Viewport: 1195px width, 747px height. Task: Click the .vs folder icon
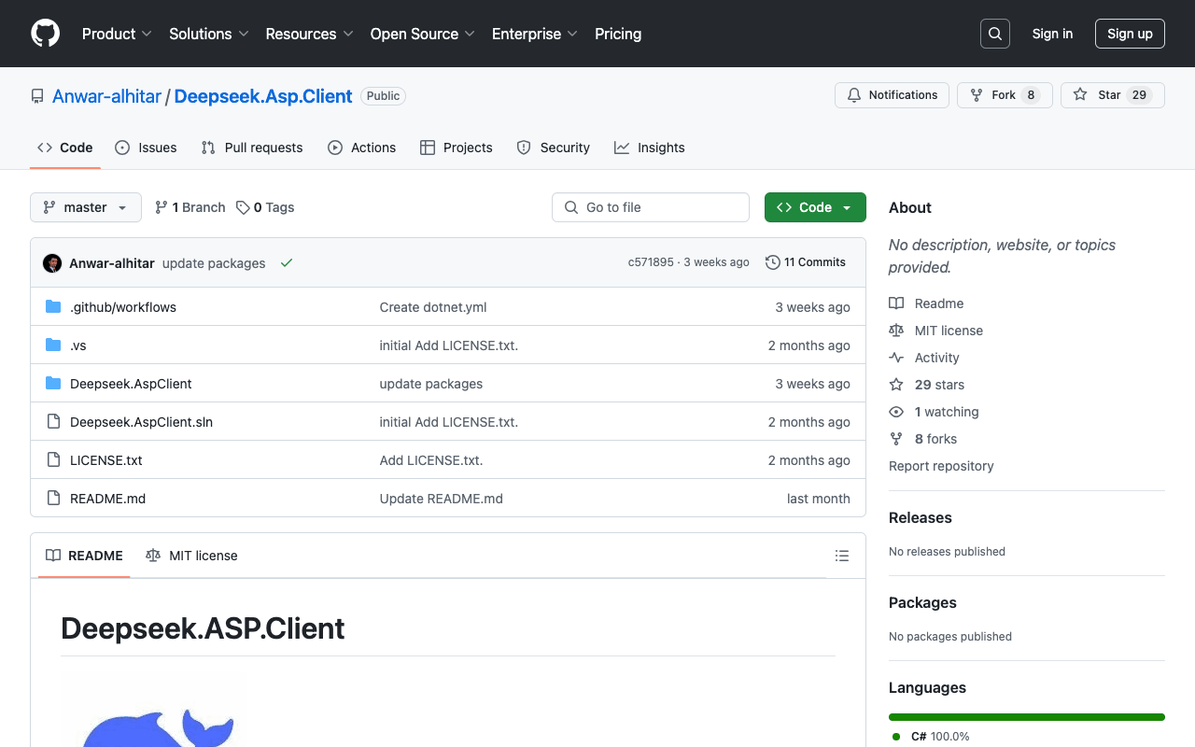click(53, 345)
